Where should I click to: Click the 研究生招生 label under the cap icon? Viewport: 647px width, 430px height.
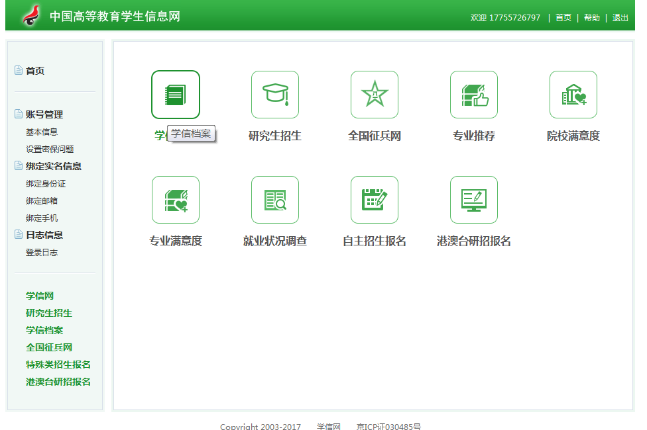pyautogui.click(x=275, y=136)
